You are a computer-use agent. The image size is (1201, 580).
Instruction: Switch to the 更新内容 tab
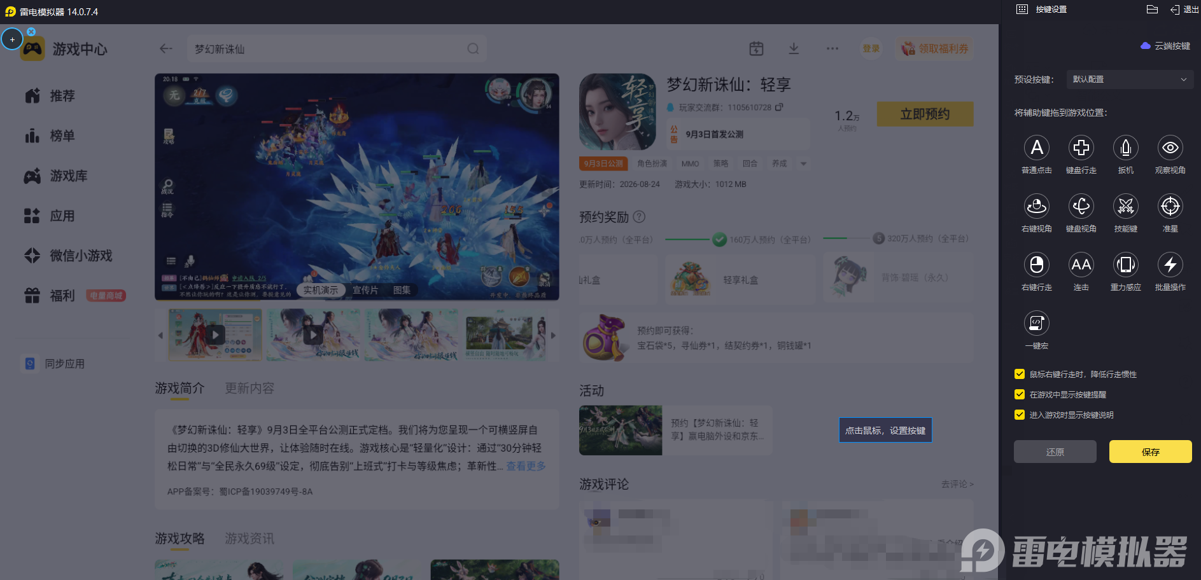pyautogui.click(x=249, y=388)
